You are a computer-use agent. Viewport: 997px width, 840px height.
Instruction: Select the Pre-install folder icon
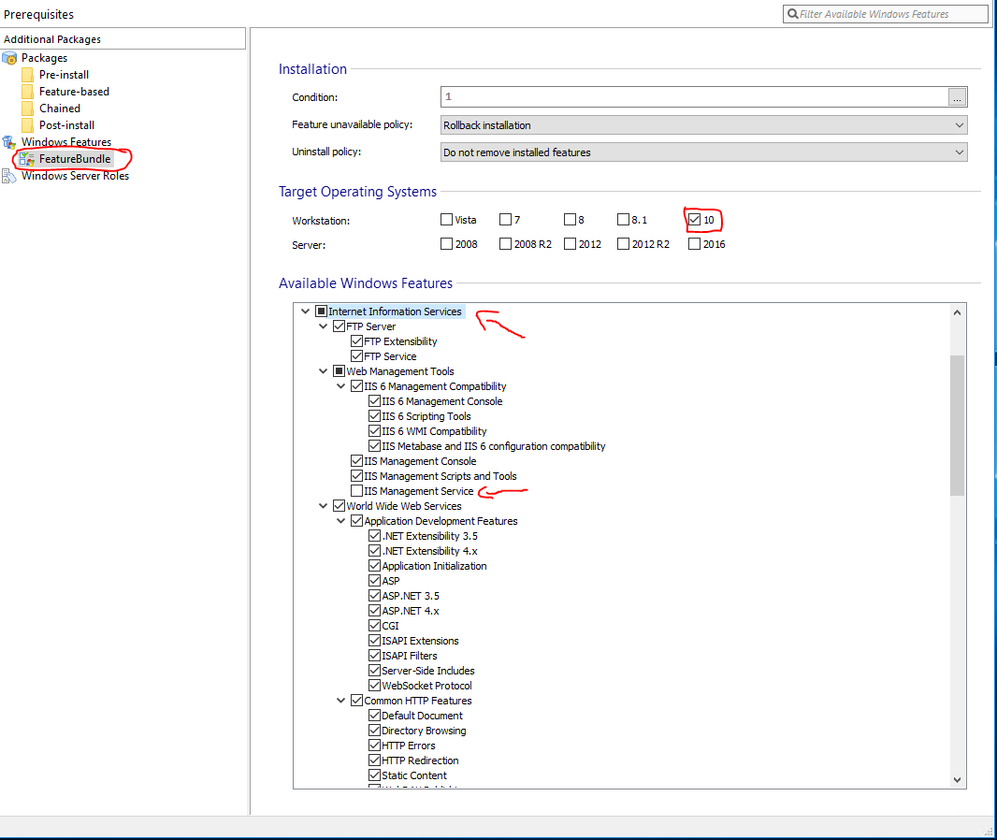28,75
